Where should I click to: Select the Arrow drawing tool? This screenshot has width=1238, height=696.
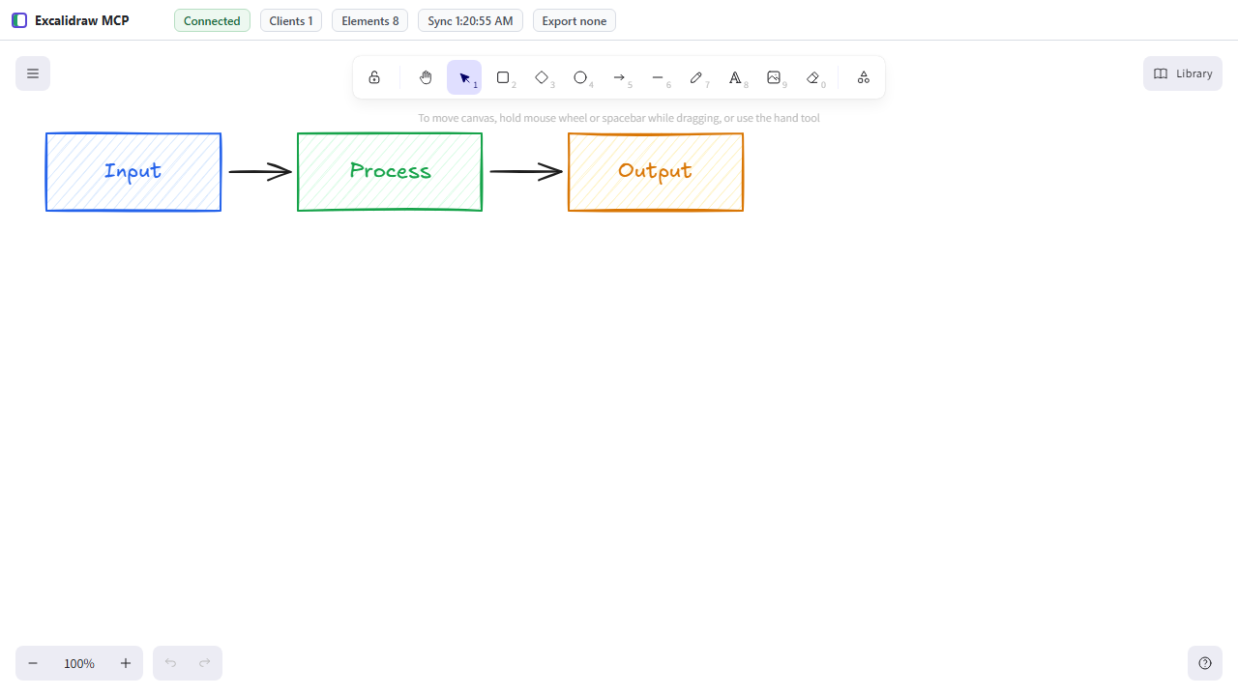(619, 77)
